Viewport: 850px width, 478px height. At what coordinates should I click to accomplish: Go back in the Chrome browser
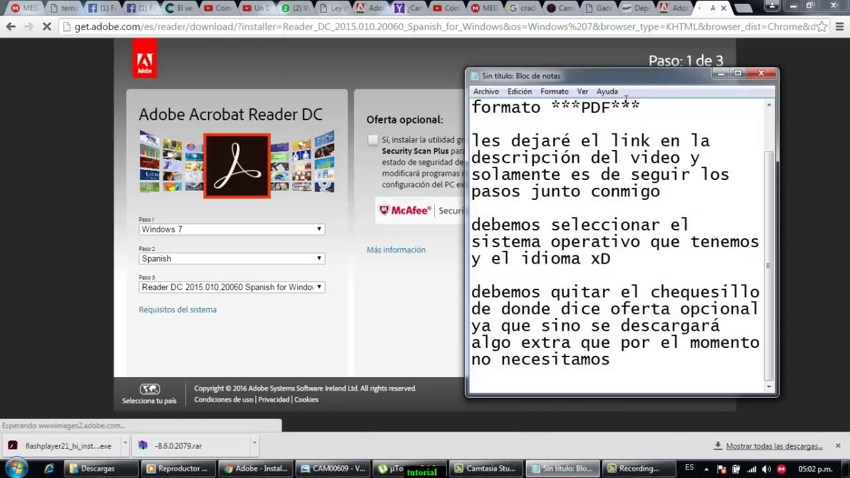click(11, 27)
